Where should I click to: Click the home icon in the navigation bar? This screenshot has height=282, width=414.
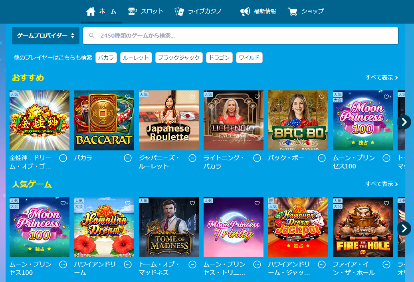point(91,11)
